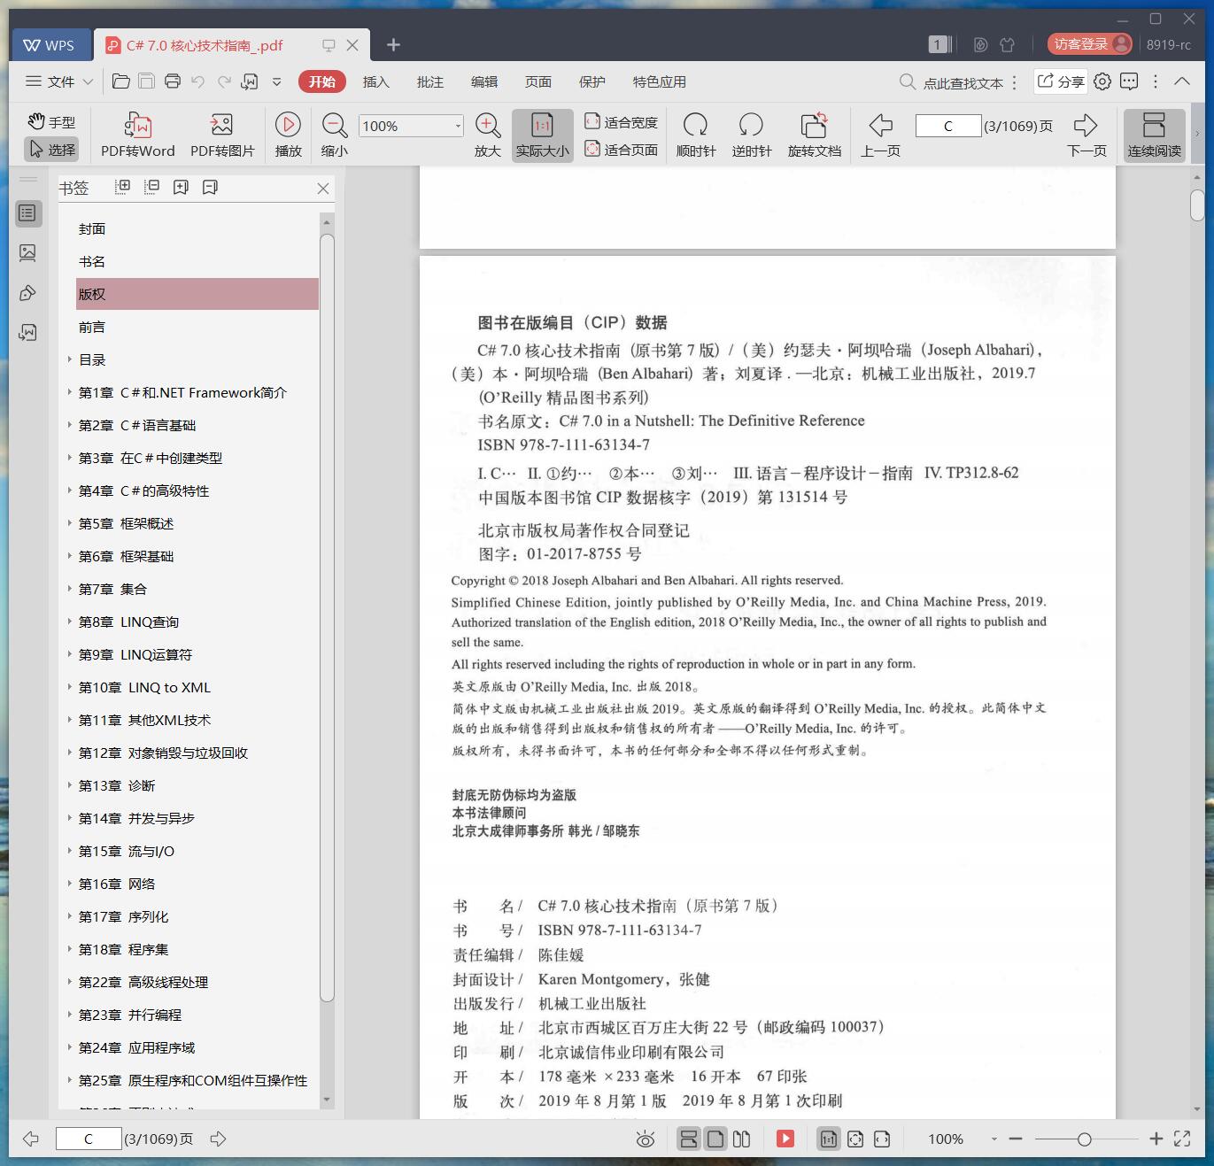Open settings gear icon
The height and width of the screenshot is (1166, 1214).
click(x=1102, y=81)
